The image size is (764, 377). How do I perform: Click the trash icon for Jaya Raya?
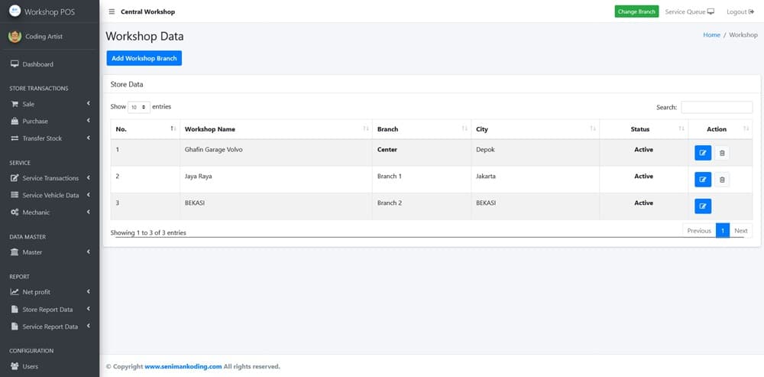pos(722,180)
